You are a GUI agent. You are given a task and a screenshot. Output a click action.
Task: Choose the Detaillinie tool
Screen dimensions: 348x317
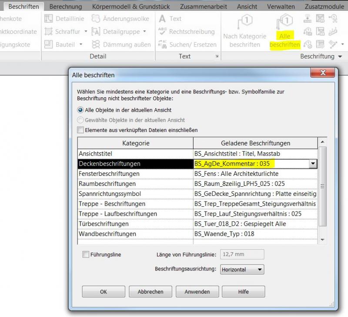(x=65, y=19)
